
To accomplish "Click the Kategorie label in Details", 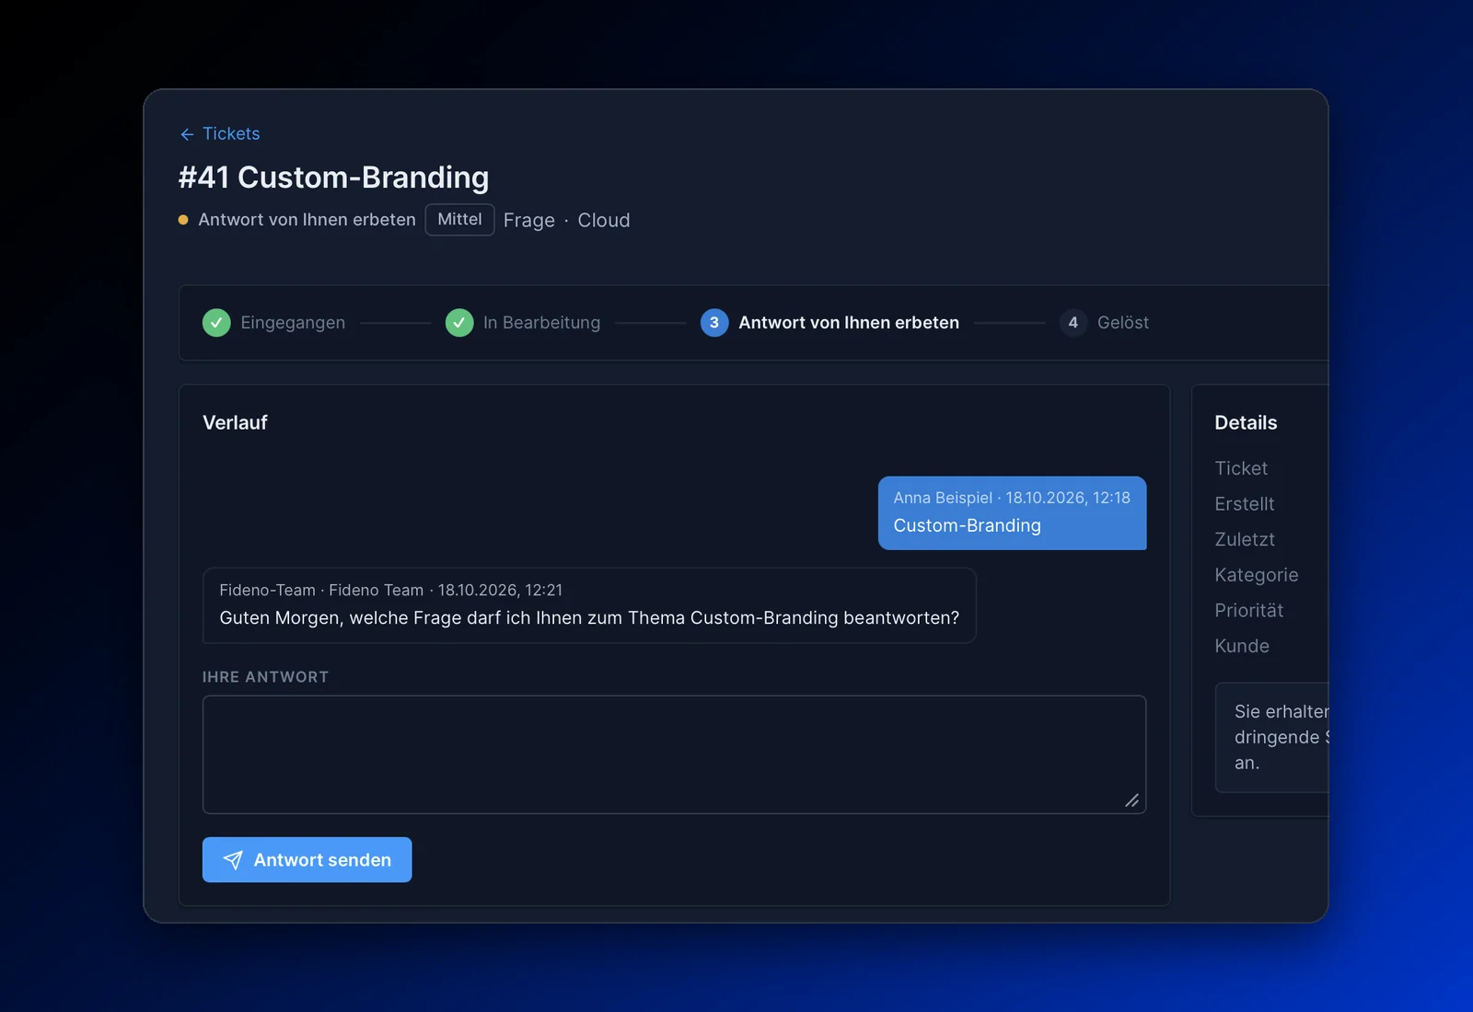I will pos(1257,575).
